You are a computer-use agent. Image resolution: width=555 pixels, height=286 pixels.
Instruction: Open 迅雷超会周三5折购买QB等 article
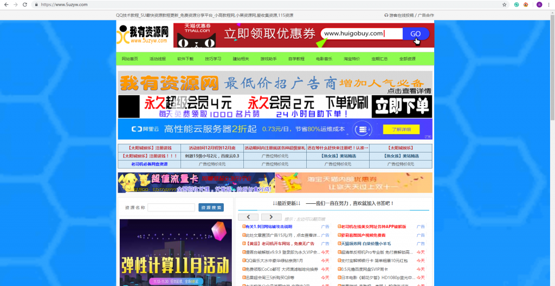pos(270,278)
